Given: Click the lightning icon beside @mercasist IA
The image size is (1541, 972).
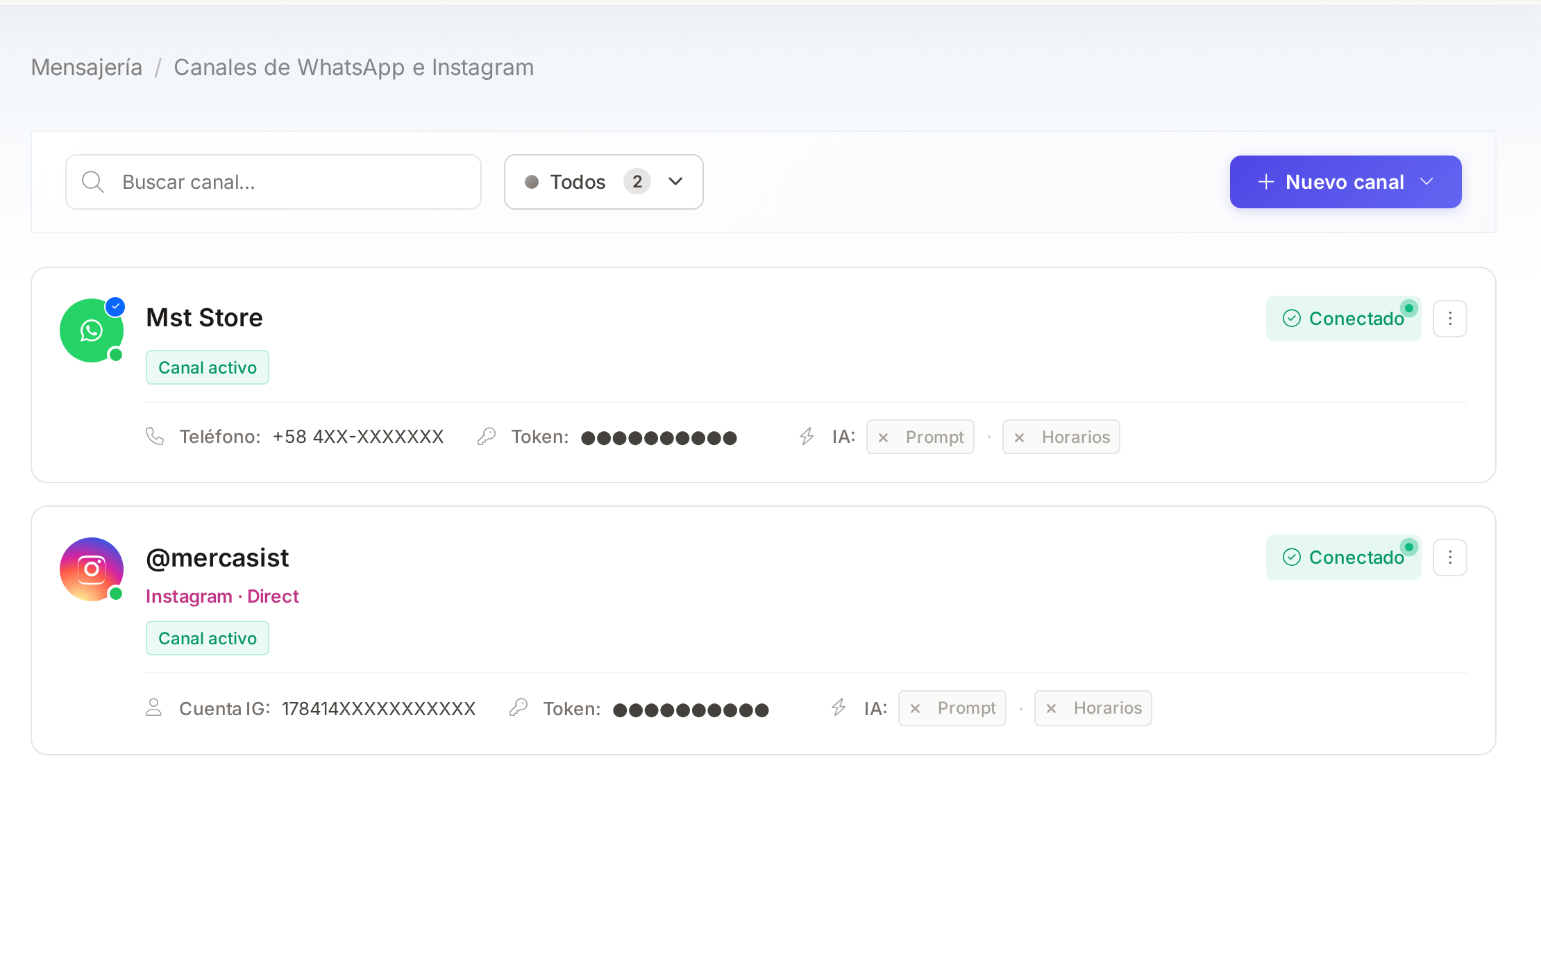Looking at the screenshot, I should 839,707.
